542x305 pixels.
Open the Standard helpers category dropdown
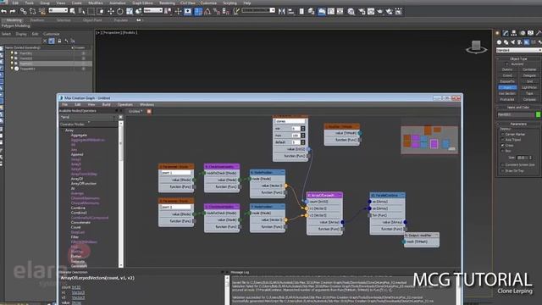tap(518, 50)
